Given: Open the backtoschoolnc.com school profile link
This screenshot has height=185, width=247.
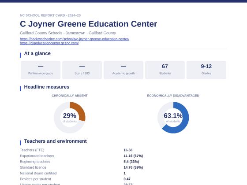Looking at the screenshot, I should 75,39.
